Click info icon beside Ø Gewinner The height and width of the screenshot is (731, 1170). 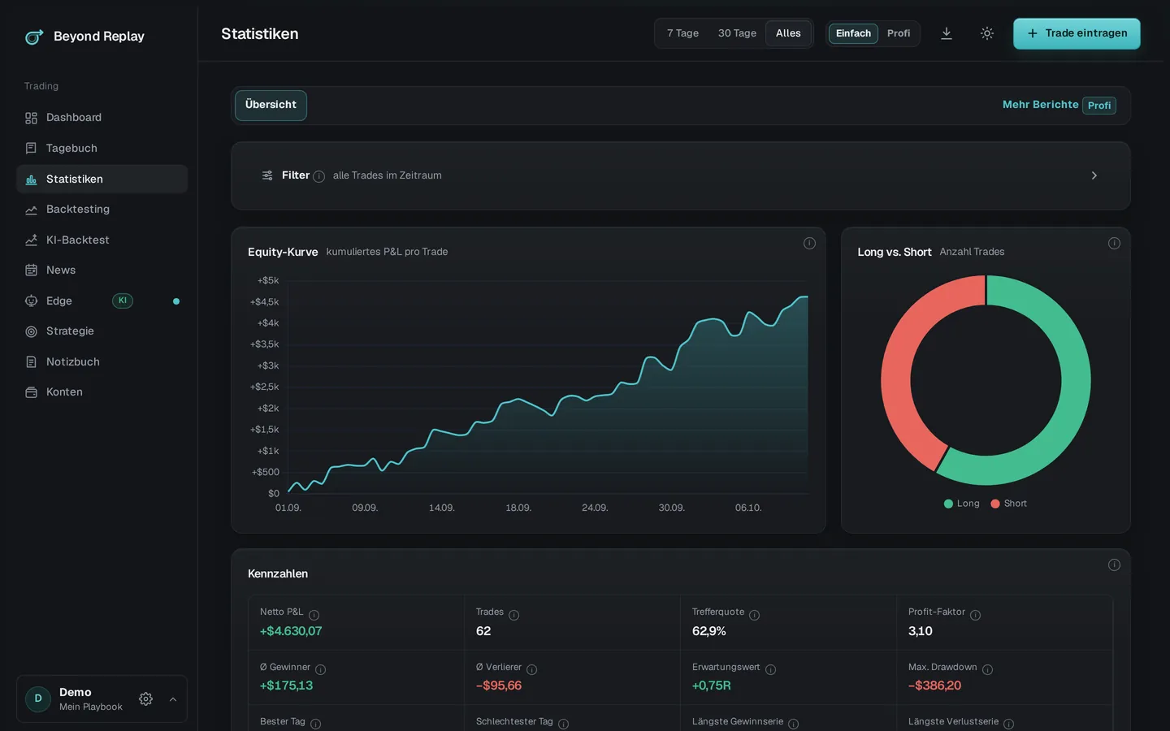coord(320,669)
